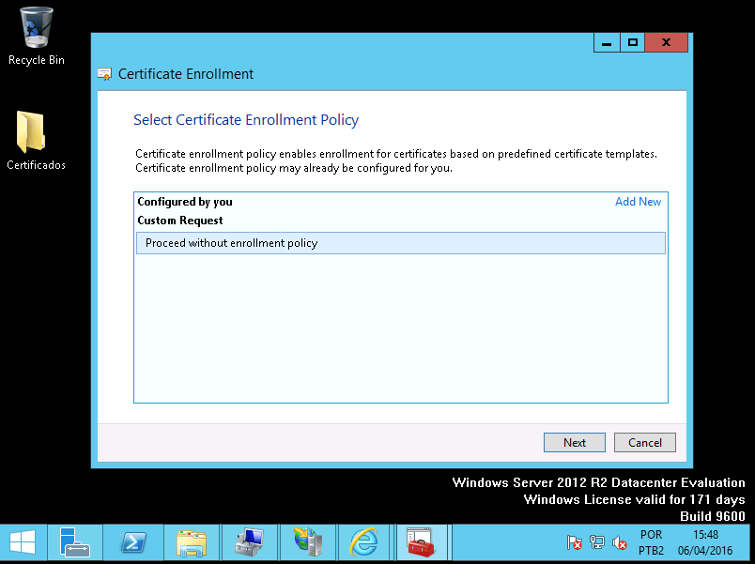Select the Certificados folder on desktop
Screen dimensions: 755x564
pos(36,141)
